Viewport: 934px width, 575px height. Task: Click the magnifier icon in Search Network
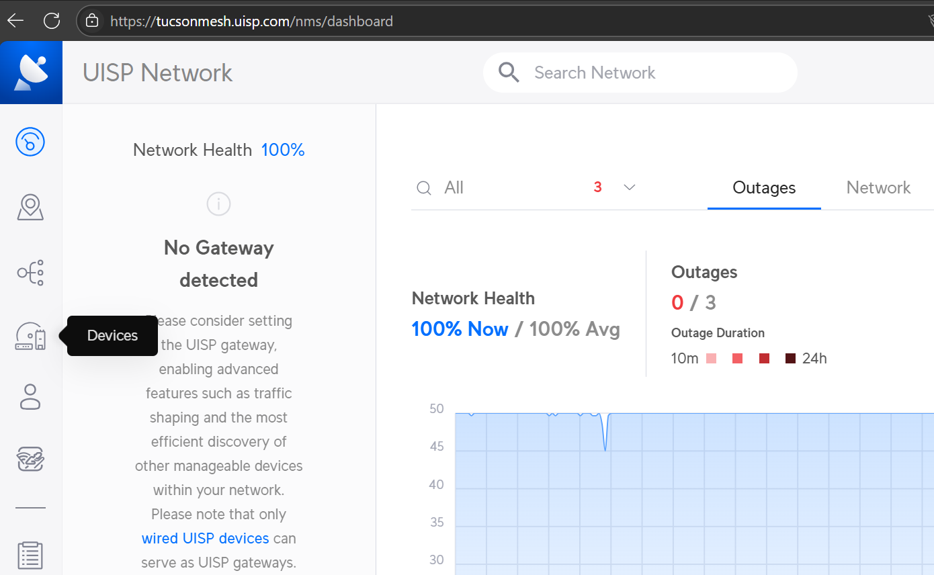tap(509, 73)
